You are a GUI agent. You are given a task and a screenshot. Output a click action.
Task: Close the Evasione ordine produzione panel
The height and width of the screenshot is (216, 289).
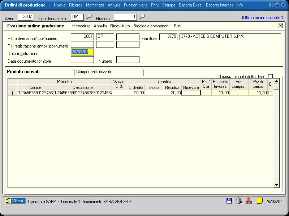tap(280, 26)
